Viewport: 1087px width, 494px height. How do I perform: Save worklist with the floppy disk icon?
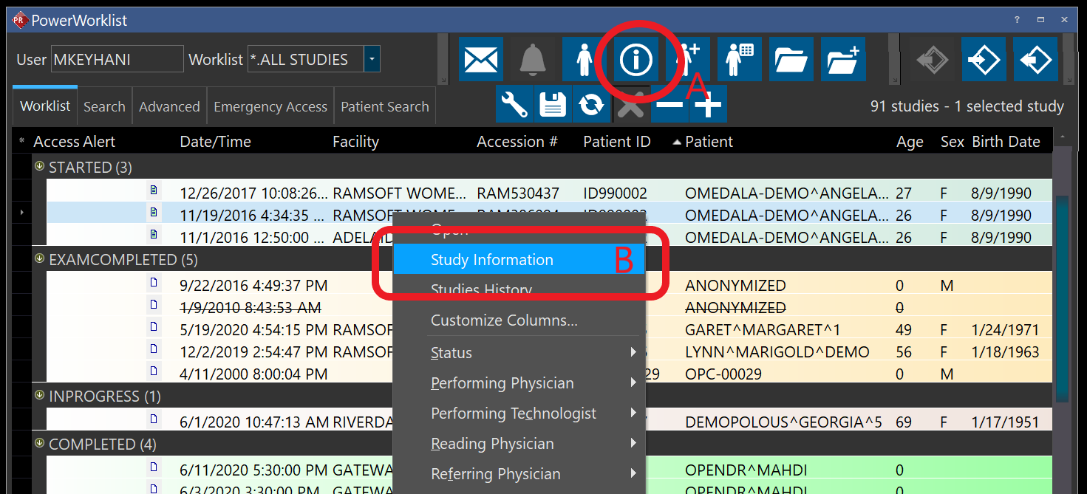coord(553,105)
